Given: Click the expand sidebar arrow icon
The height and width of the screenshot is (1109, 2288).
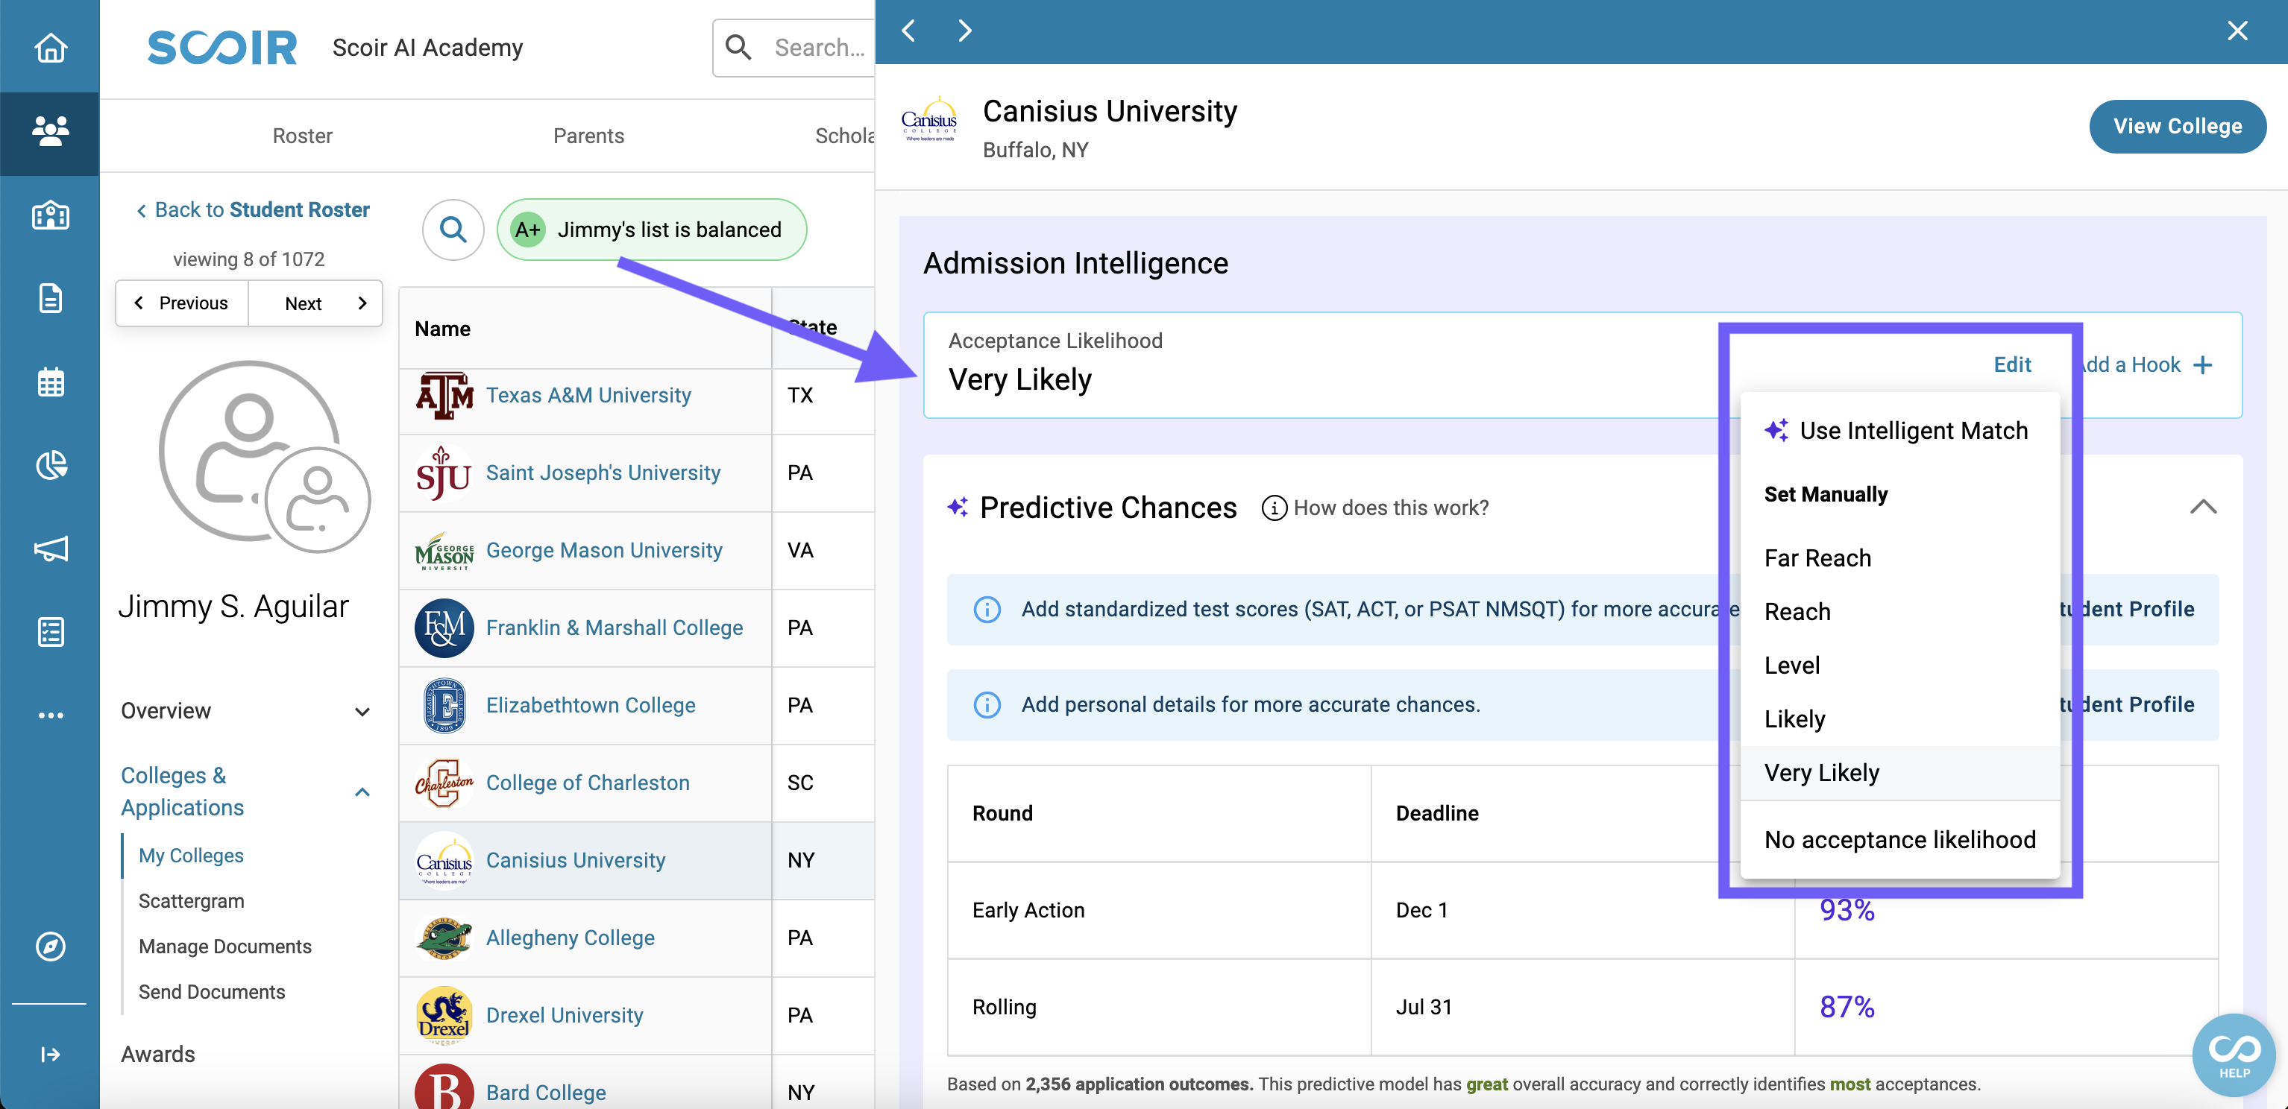Looking at the screenshot, I should (x=50, y=1054).
